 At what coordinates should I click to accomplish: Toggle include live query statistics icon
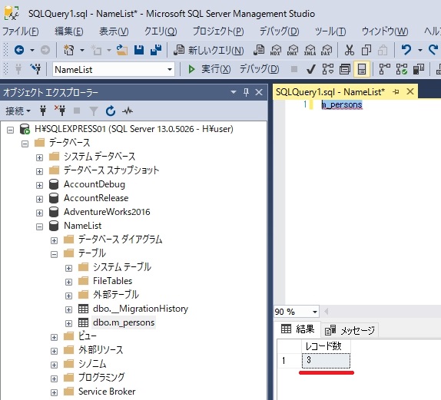pos(401,69)
